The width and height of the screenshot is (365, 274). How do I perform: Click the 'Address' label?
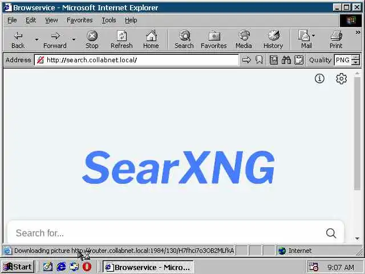pos(18,60)
